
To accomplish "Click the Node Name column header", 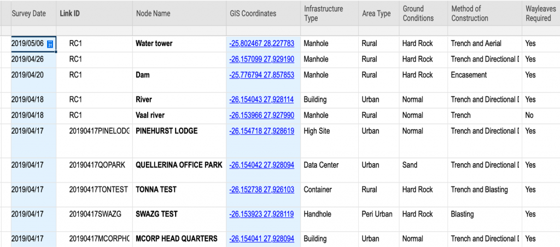I will 153,13.
